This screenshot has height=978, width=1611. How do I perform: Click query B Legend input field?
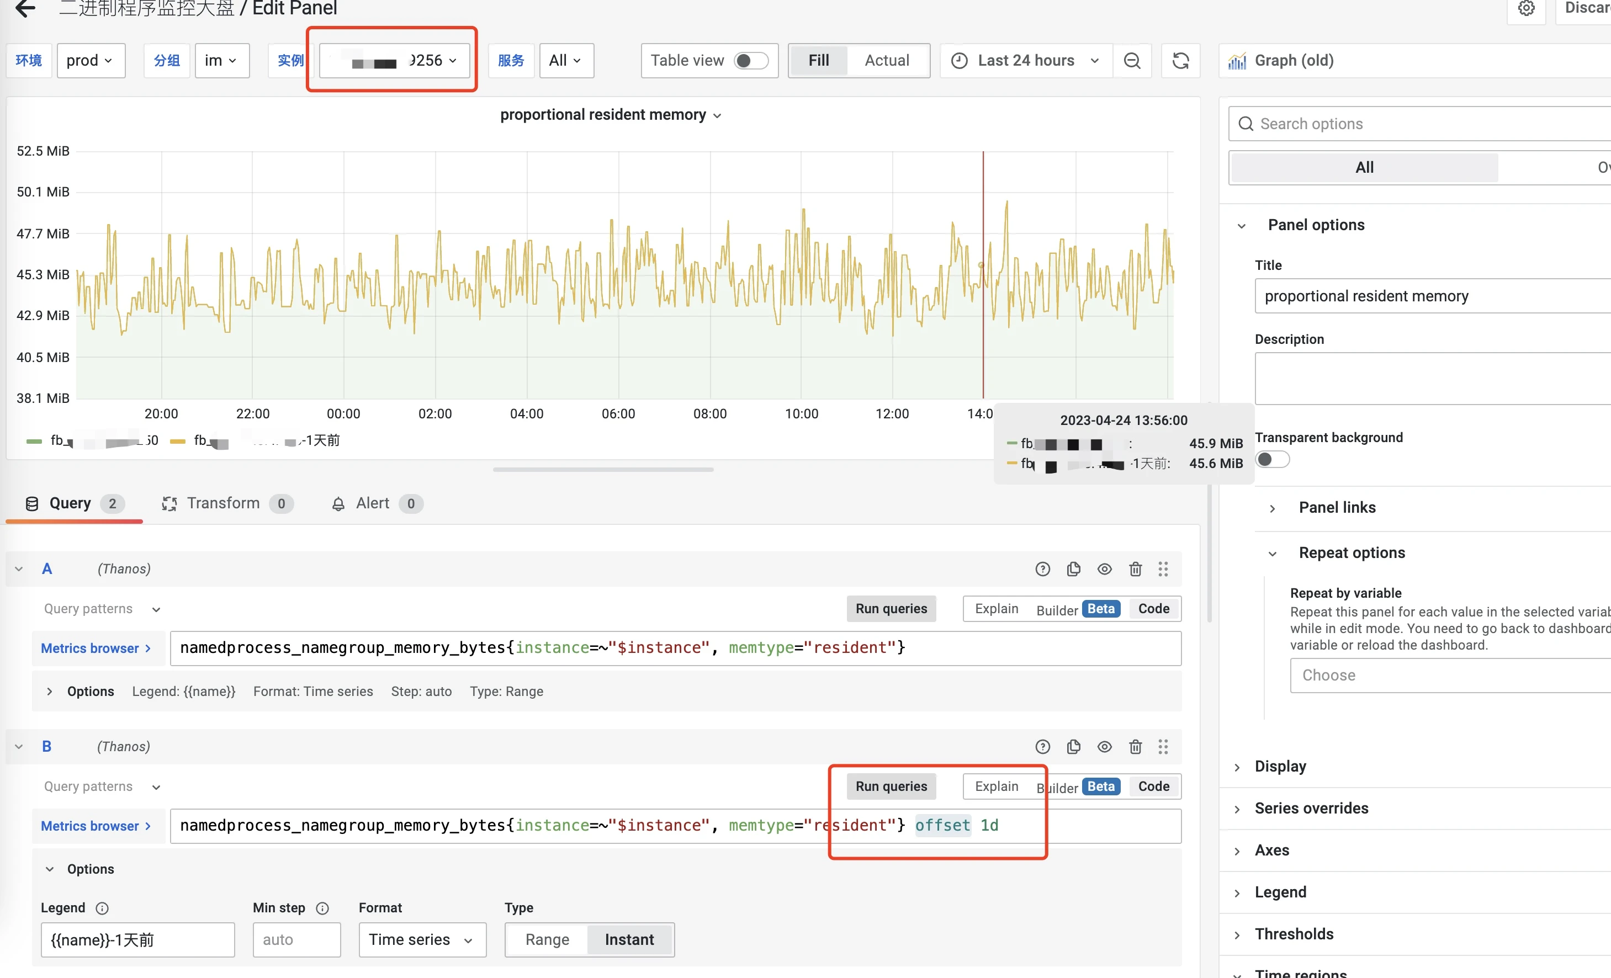coord(137,939)
